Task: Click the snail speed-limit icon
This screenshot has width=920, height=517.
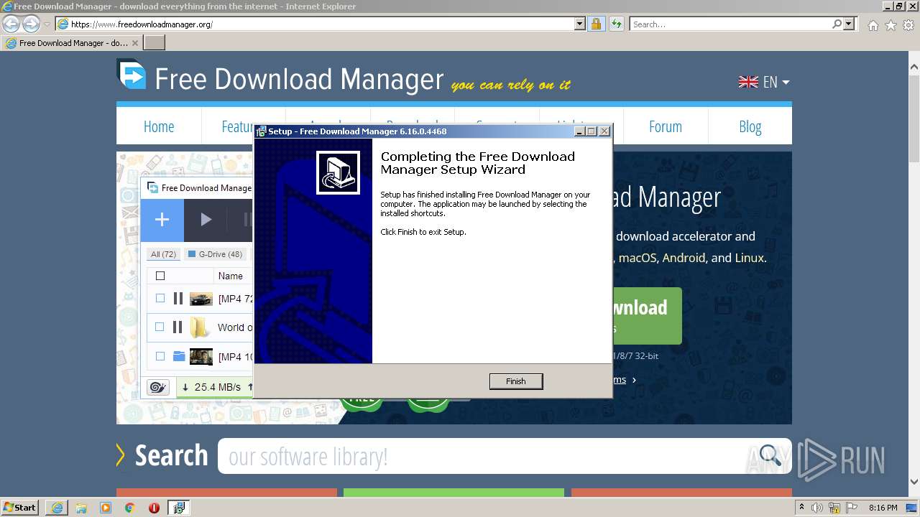Action: pyautogui.click(x=157, y=388)
